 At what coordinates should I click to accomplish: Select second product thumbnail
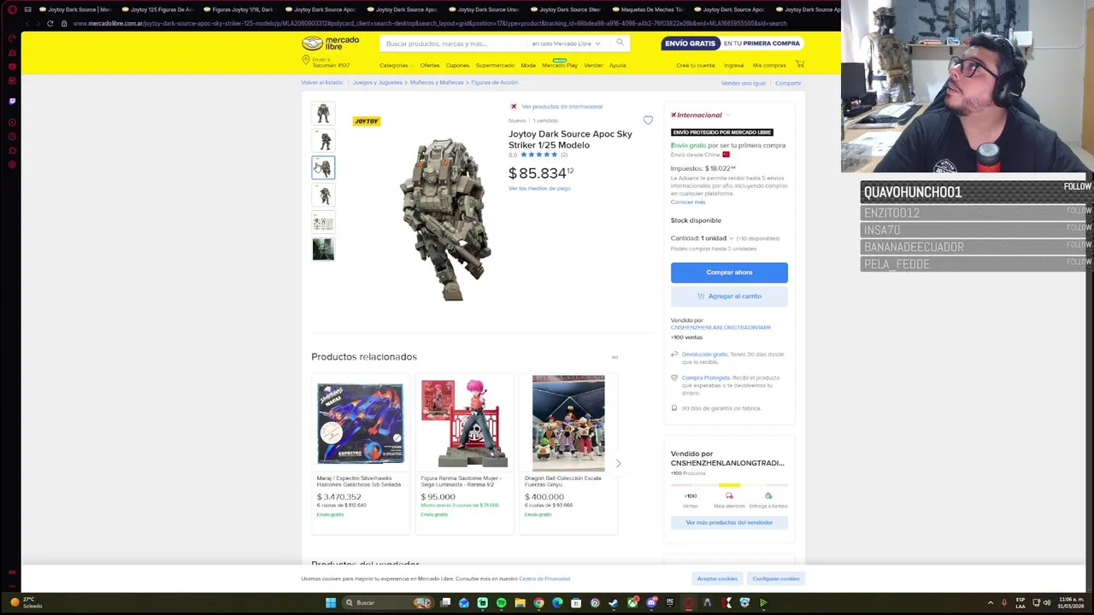[323, 140]
